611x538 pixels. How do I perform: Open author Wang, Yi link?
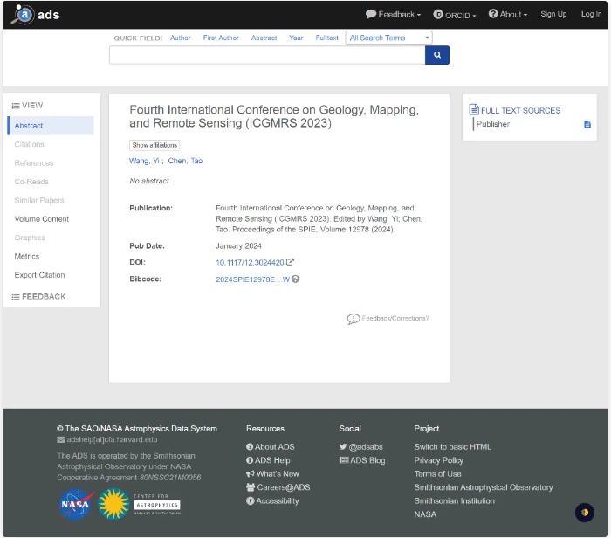(x=144, y=161)
